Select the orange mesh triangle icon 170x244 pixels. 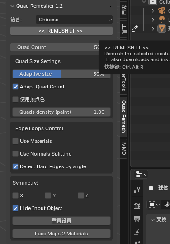pyautogui.click(x=162, y=29)
